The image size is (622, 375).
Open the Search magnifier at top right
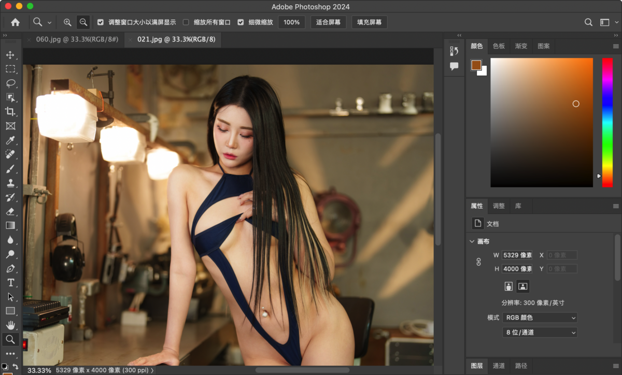point(588,22)
